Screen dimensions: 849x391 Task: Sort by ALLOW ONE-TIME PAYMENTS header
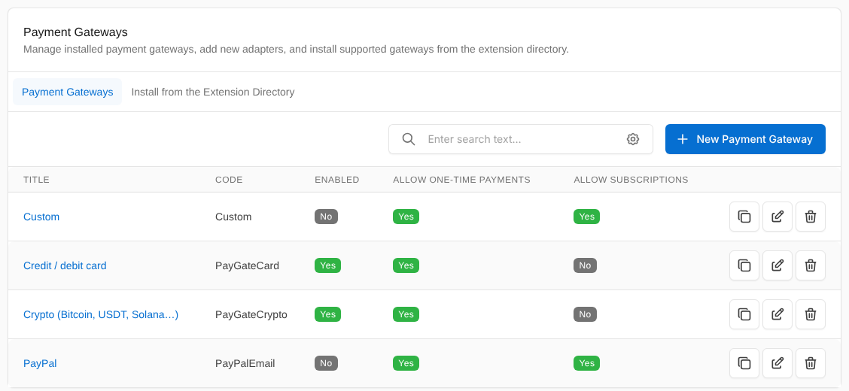tap(461, 180)
